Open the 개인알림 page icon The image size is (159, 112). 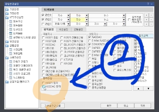pyautogui.click(x=11, y=54)
